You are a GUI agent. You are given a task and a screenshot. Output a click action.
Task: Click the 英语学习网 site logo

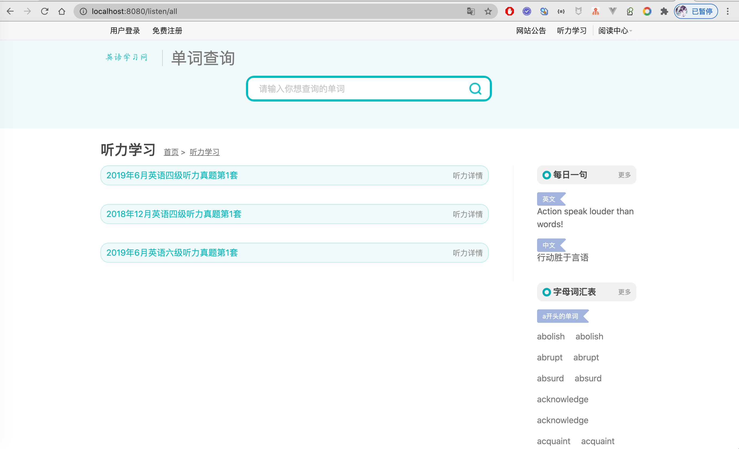pos(126,57)
